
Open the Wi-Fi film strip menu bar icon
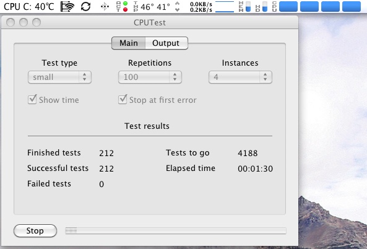[67, 7]
